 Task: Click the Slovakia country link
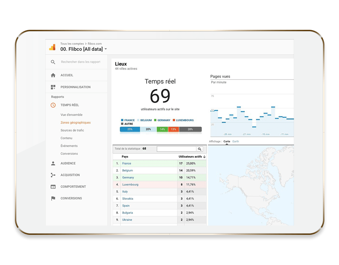(x=127, y=199)
